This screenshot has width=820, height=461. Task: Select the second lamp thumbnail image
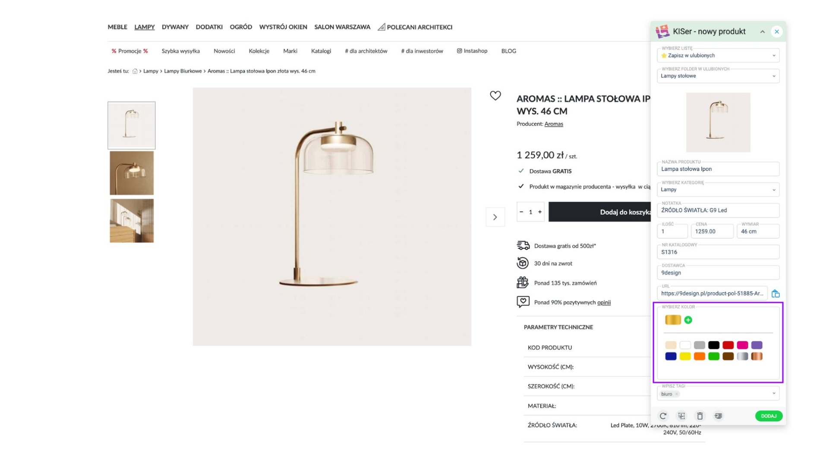132,173
